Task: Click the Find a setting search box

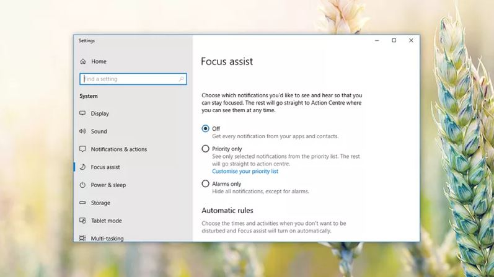Action: 130,79
